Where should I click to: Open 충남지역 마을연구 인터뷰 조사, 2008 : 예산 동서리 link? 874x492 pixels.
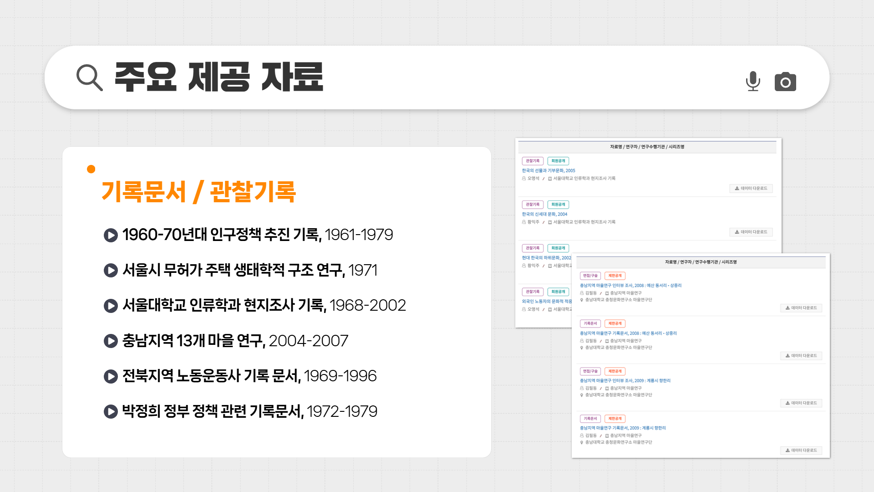point(630,286)
